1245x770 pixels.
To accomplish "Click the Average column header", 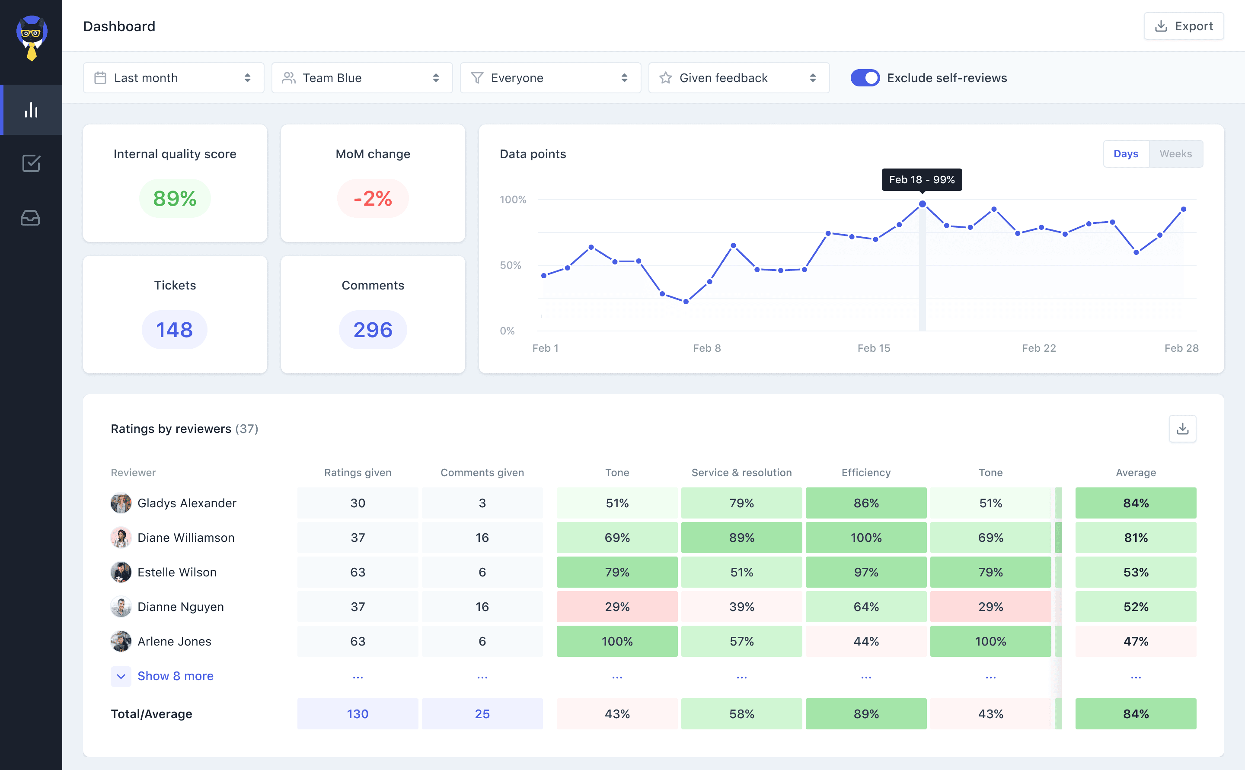I will point(1136,473).
